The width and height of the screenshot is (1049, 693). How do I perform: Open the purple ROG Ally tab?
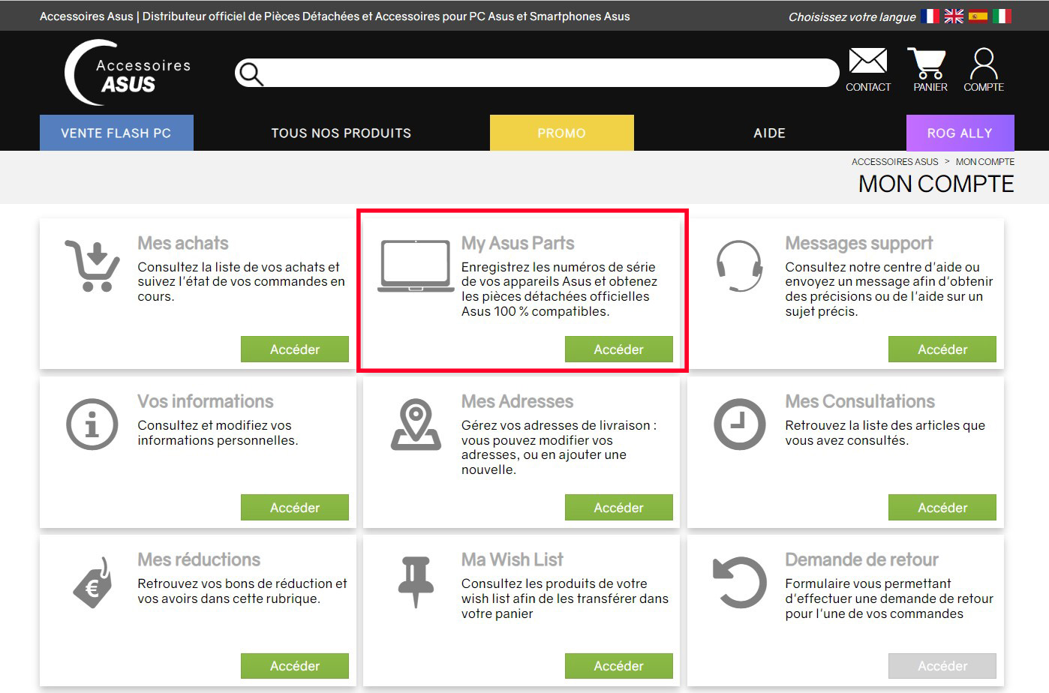pos(960,133)
